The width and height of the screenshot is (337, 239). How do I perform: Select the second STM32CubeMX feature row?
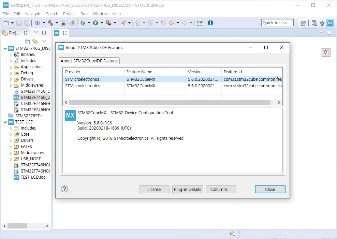coord(172,86)
